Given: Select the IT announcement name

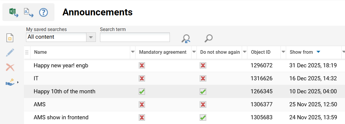Looking at the screenshot, I should 36,78.
